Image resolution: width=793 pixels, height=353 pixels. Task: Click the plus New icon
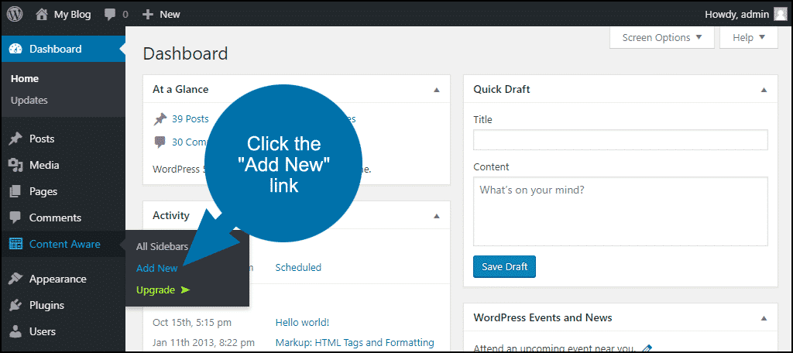coord(148,15)
